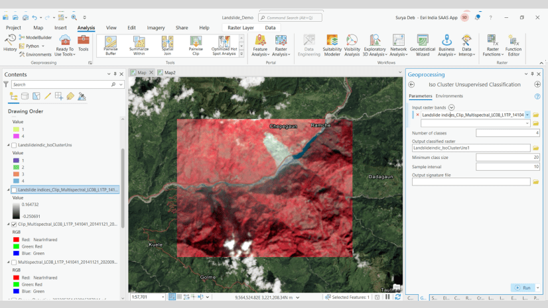This screenshot has width=548, height=308.
Task: Open the Suitability Modeler
Action: tap(332, 45)
